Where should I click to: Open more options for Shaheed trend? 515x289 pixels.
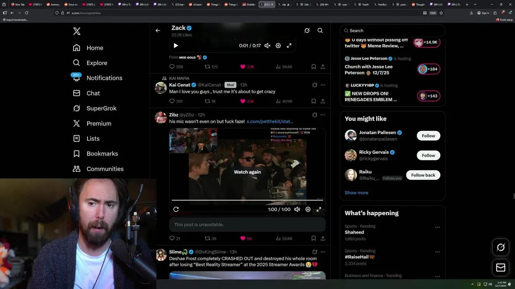click(x=437, y=227)
